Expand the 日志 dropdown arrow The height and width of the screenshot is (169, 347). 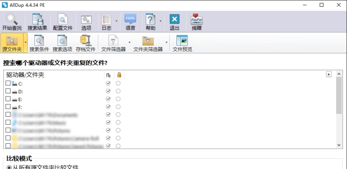coord(116,21)
